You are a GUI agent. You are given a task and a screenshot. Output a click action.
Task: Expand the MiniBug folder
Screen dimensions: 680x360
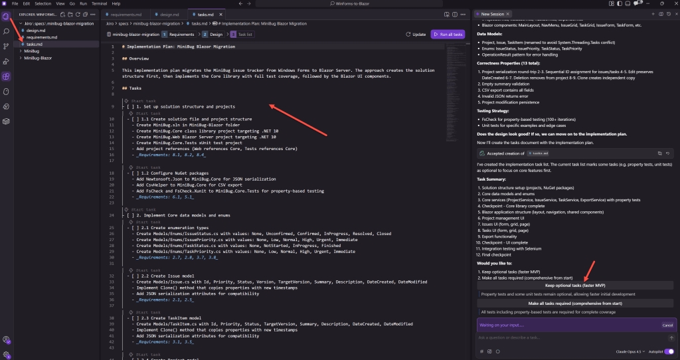(31, 50)
